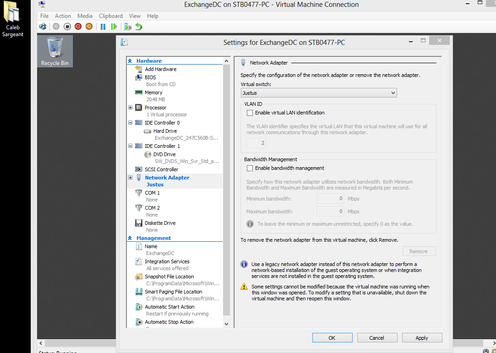Click the hardware list scroll-up arrow
The image size is (496, 353).
click(x=227, y=61)
